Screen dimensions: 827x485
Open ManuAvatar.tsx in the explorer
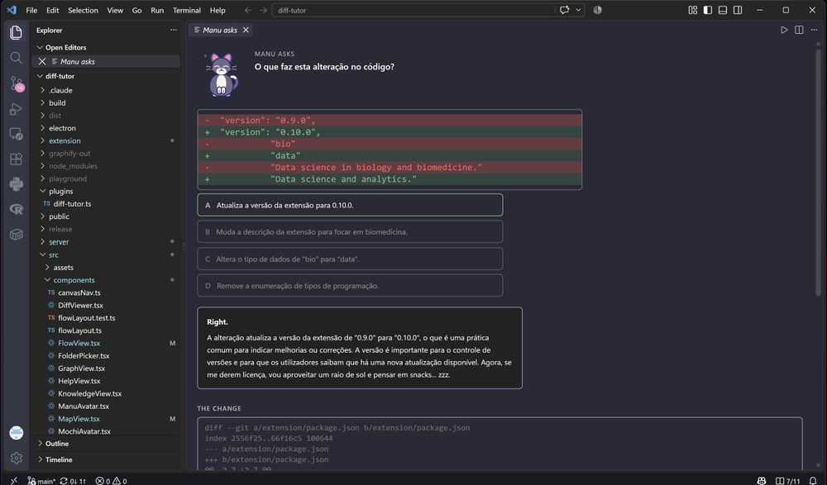[x=107, y=407]
